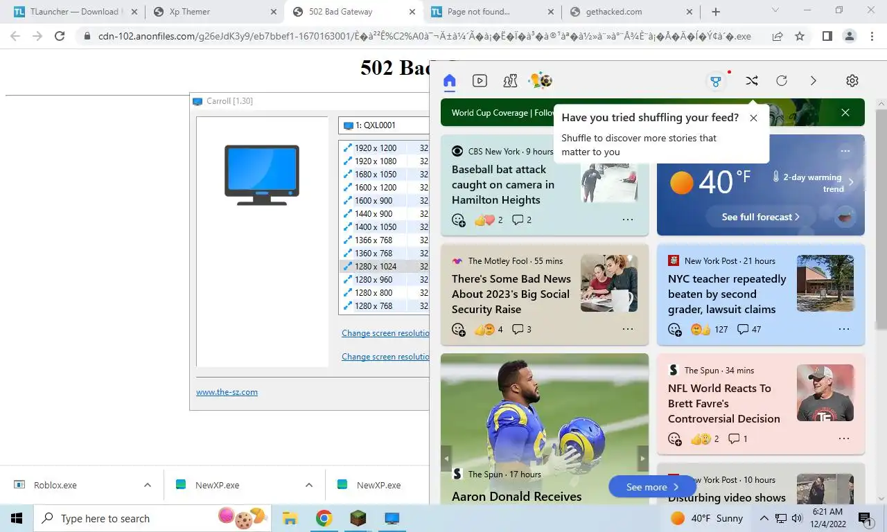Go to previous slide on Aaron Donald carousel
Image resolution: width=887 pixels, height=532 pixels.
(446, 459)
